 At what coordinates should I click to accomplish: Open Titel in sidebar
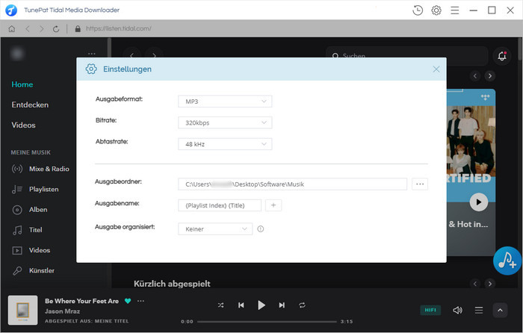(x=27, y=230)
